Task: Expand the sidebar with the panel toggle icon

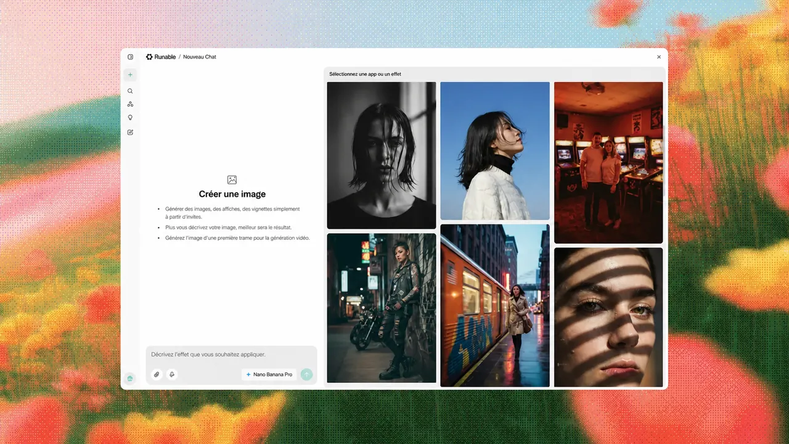Action: click(130, 57)
